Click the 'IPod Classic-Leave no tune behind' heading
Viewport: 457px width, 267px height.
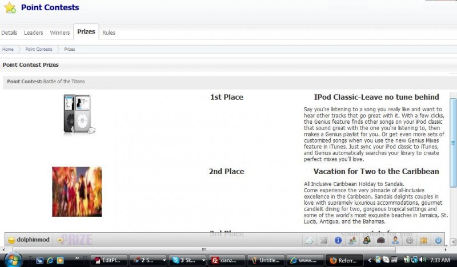[376, 97]
